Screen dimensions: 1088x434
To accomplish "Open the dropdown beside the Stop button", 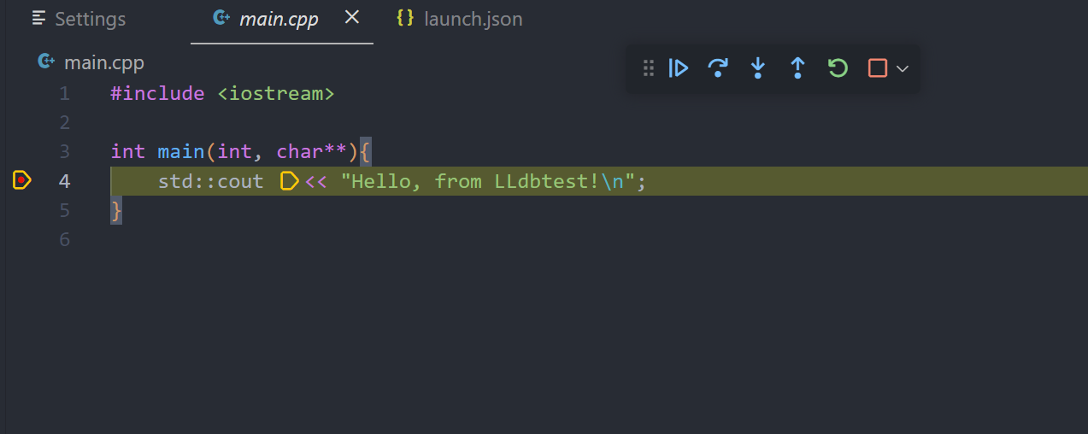I will pyautogui.click(x=902, y=68).
